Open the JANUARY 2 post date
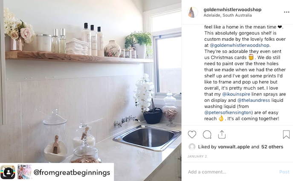The image size is (293, 181). point(197,156)
